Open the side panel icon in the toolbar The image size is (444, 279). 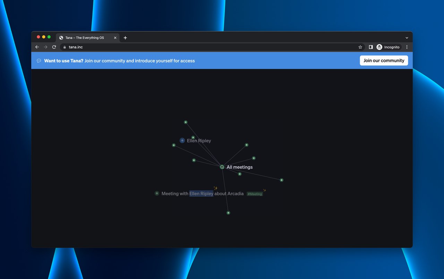[370, 47]
